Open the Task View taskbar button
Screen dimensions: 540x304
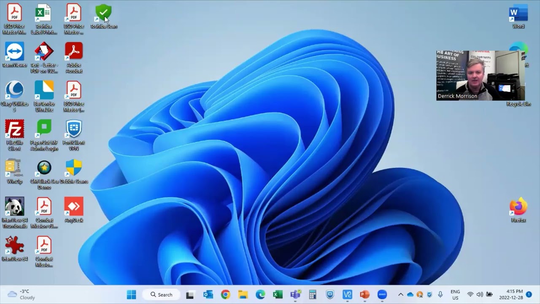190,294
